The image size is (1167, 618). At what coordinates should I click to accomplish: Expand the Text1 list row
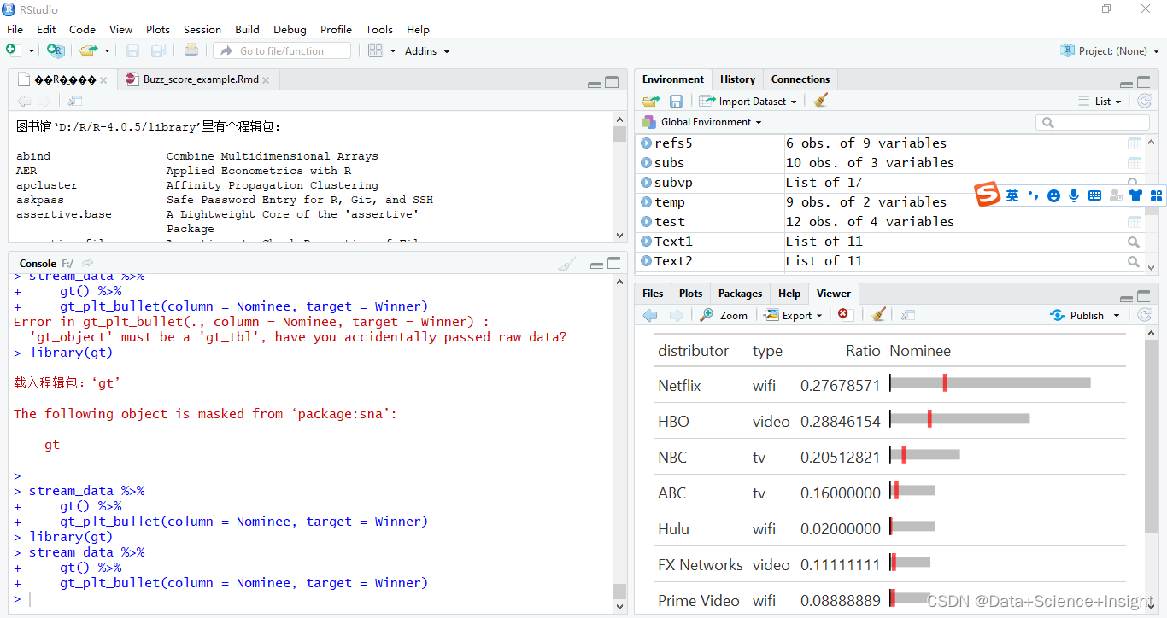[x=647, y=242]
